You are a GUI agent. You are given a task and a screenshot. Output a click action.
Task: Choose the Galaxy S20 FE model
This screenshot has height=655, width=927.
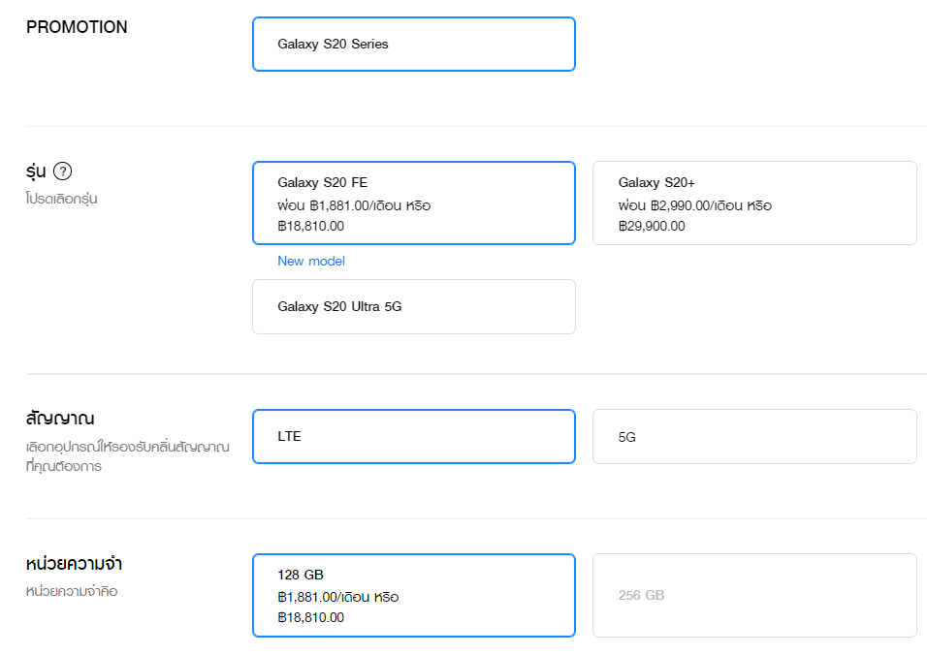coord(414,203)
